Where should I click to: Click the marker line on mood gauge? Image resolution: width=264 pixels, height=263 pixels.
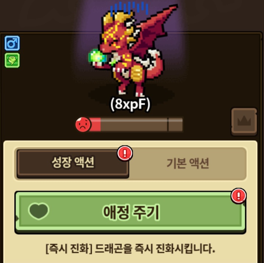[168, 125]
